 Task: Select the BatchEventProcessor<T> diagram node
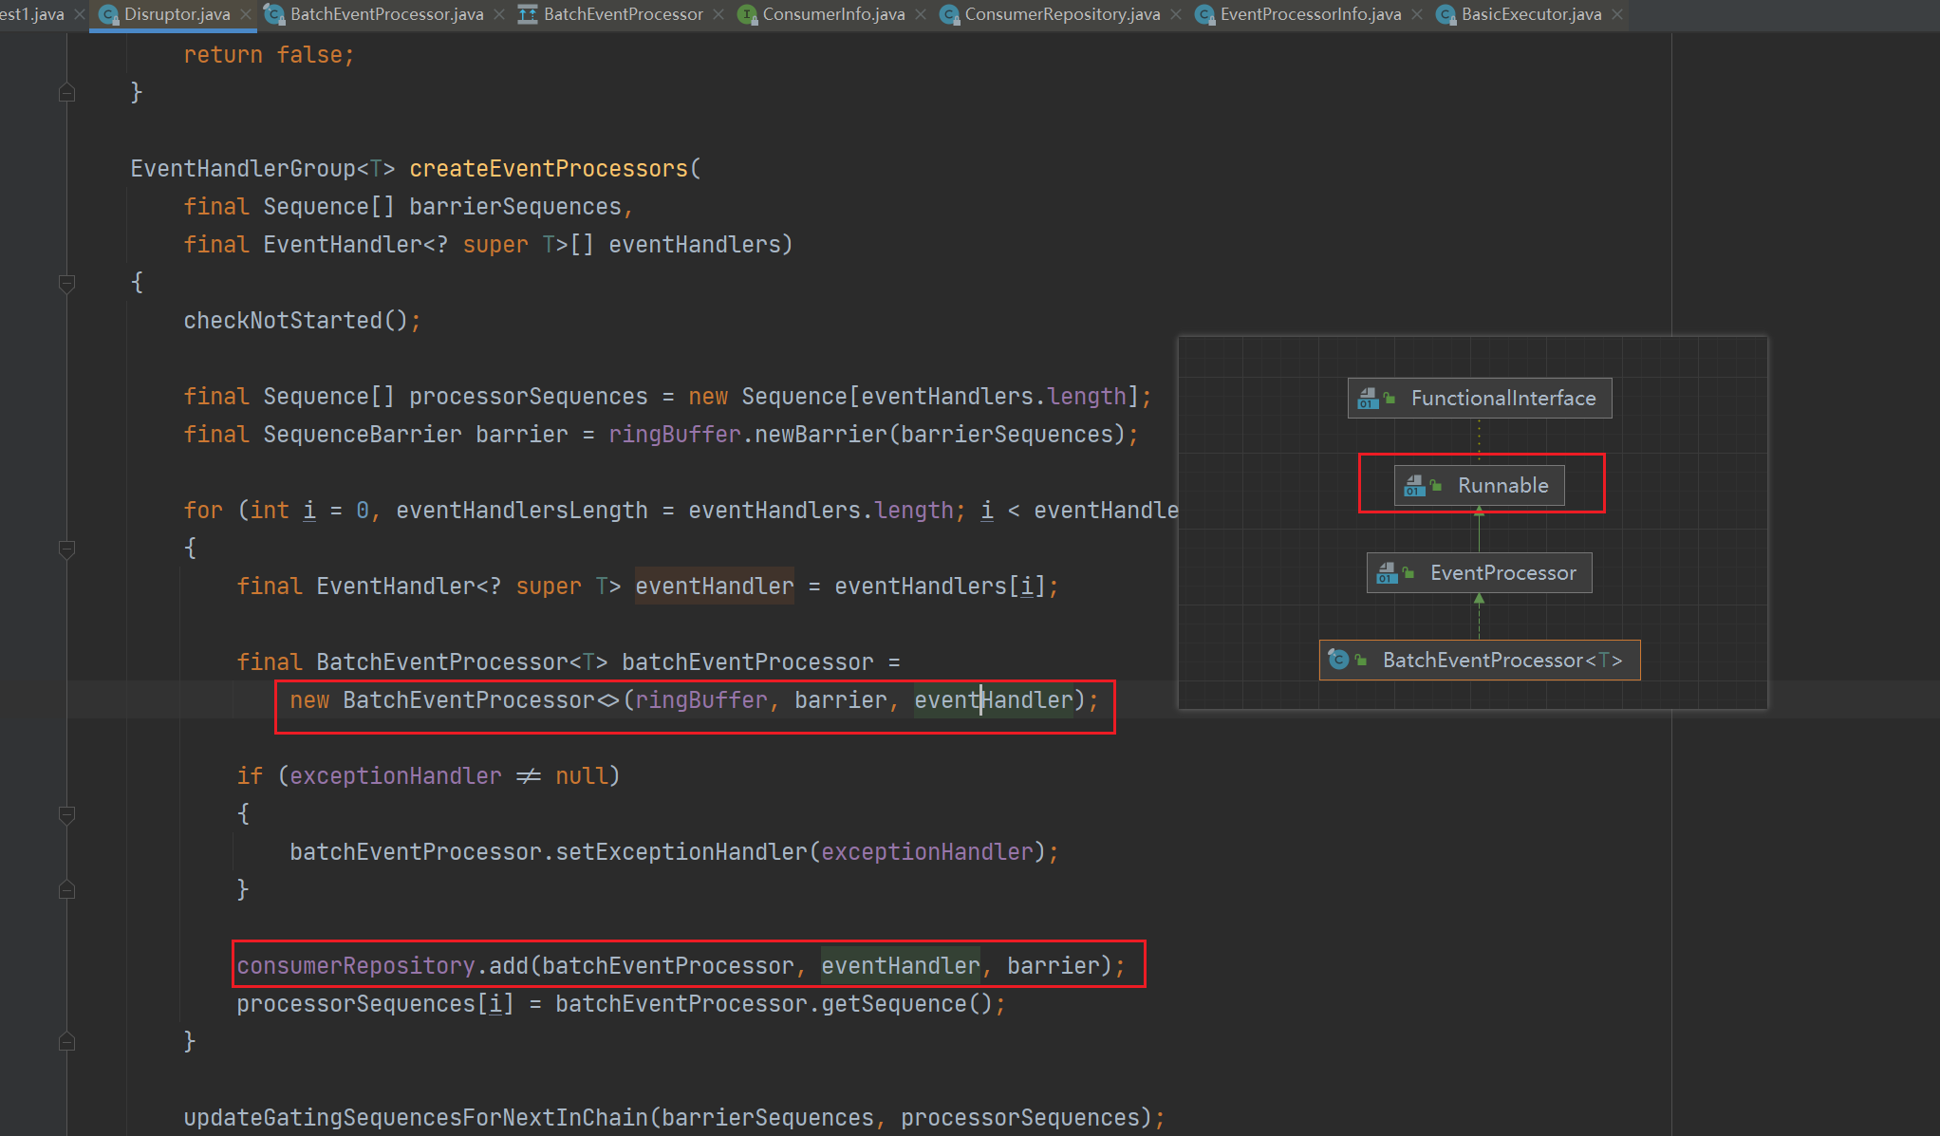point(1480,661)
